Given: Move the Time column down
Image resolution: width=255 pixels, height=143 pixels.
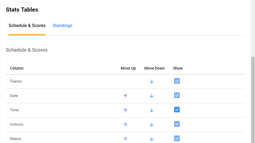Looking at the screenshot, I should click(x=151, y=110).
